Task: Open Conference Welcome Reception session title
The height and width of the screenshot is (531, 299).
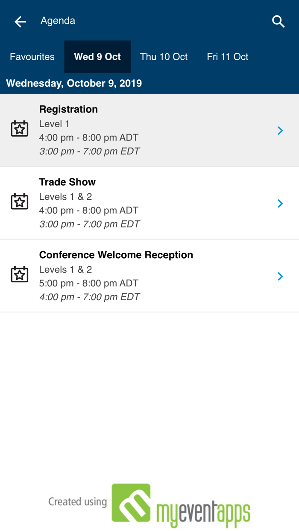Action: point(116,255)
